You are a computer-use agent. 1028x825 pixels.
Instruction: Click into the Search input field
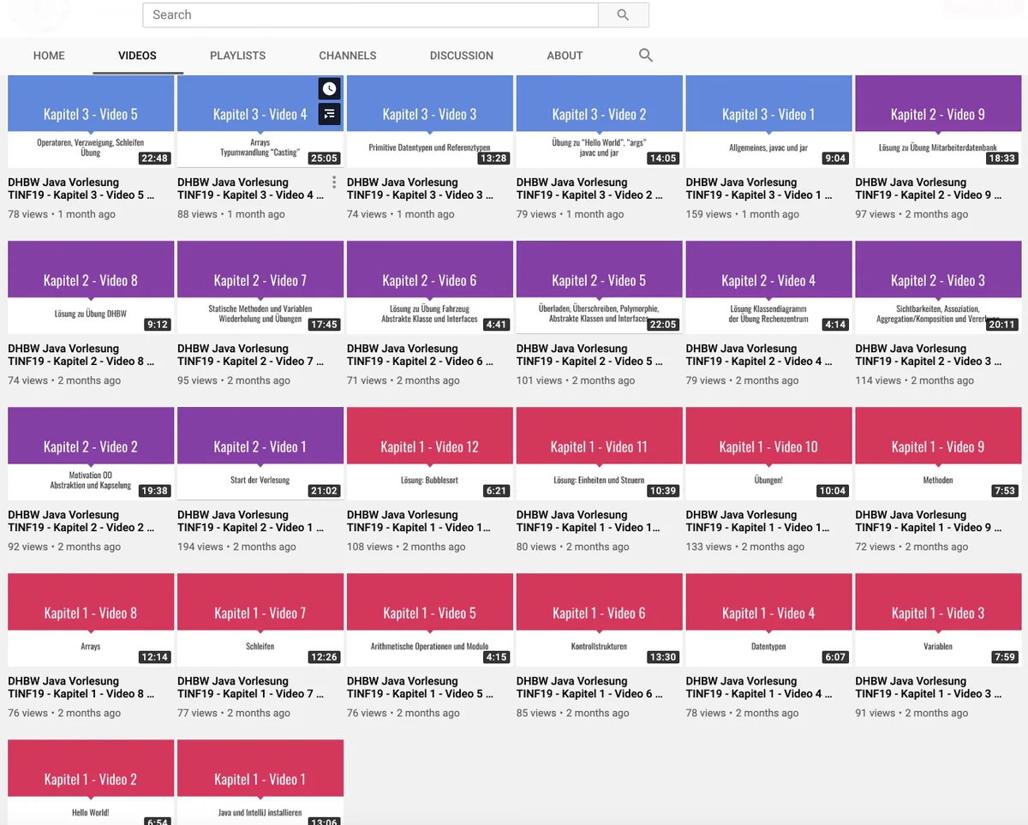[x=370, y=15]
